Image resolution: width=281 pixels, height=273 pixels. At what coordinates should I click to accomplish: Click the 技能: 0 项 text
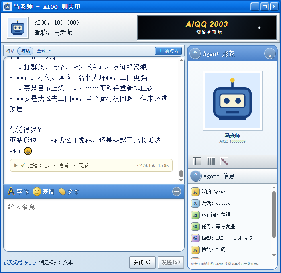[214, 250]
